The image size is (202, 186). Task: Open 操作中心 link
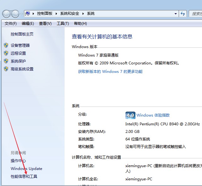coord(18,161)
